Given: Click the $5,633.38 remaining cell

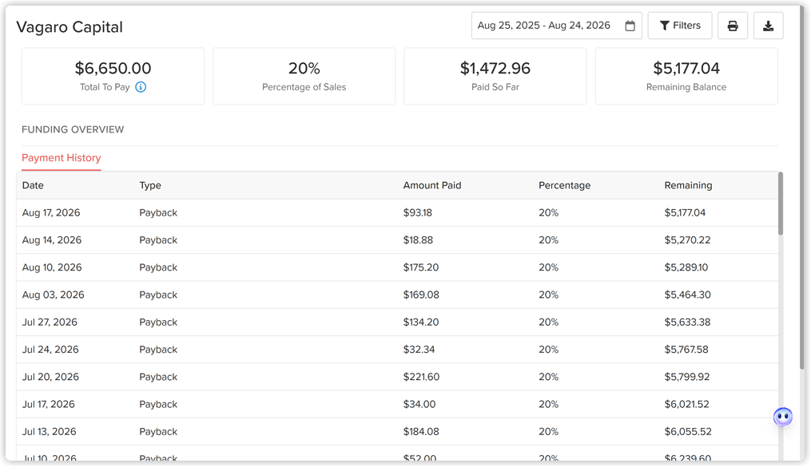Looking at the screenshot, I should tap(687, 323).
